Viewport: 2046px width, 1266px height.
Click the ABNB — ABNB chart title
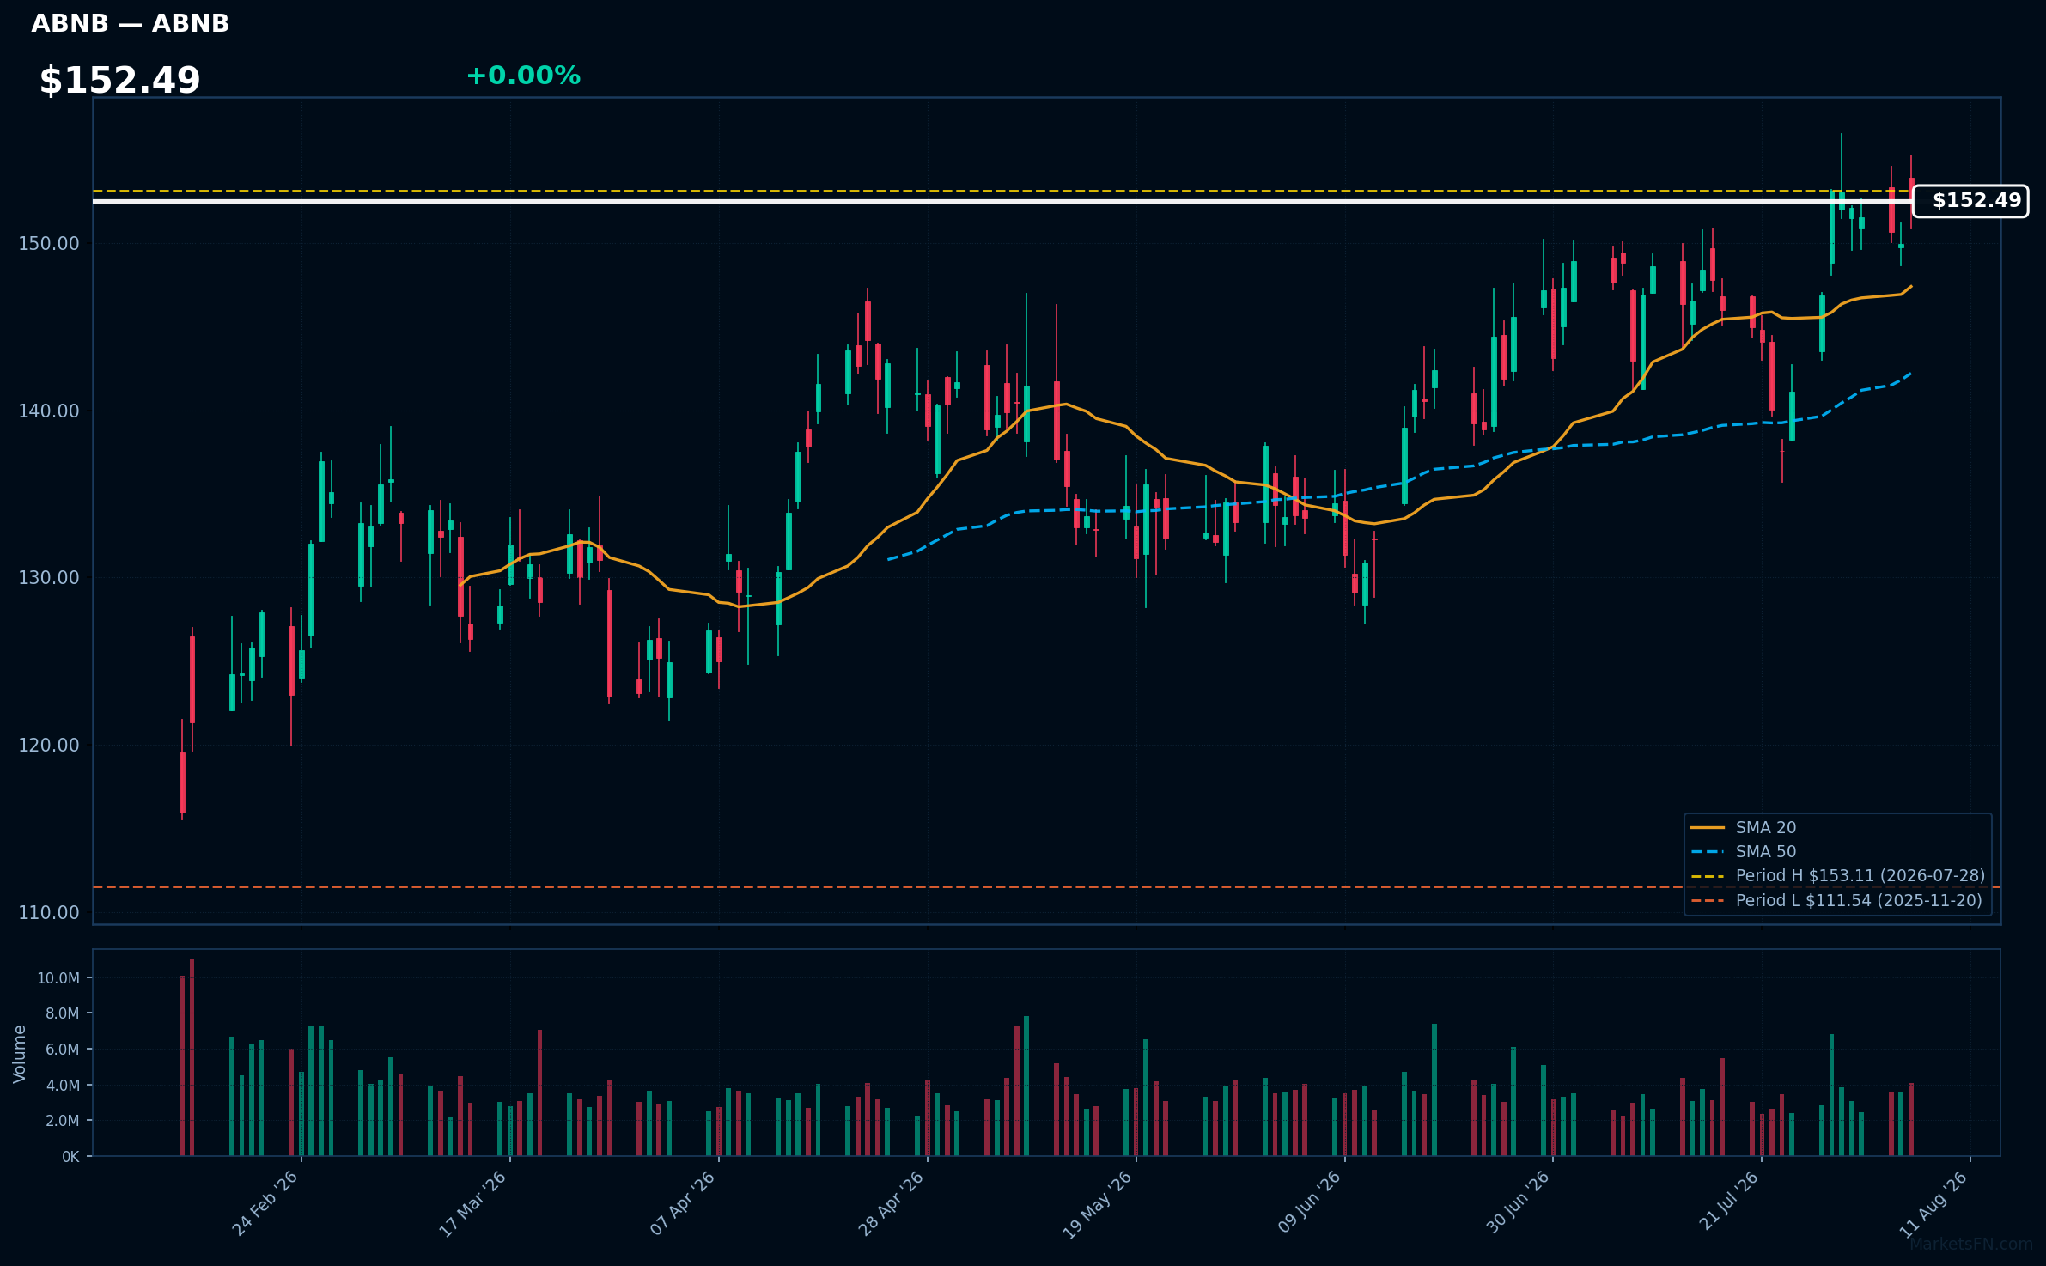coord(131,23)
